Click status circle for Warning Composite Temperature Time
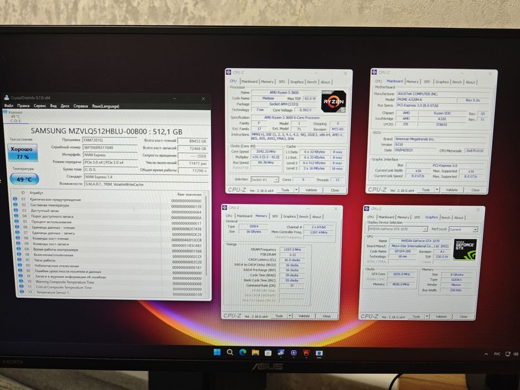The width and height of the screenshot is (520, 390). [x=21, y=281]
